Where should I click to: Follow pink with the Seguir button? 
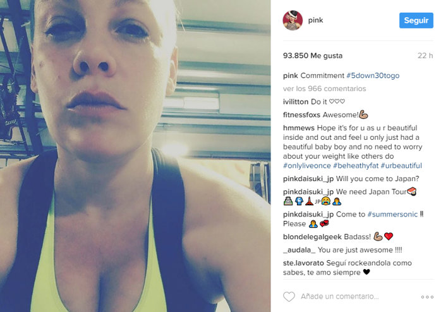(416, 20)
